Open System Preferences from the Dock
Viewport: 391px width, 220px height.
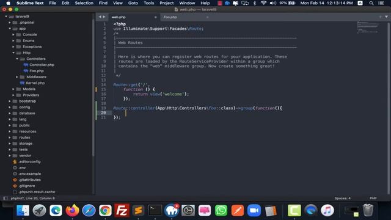tap(188, 210)
